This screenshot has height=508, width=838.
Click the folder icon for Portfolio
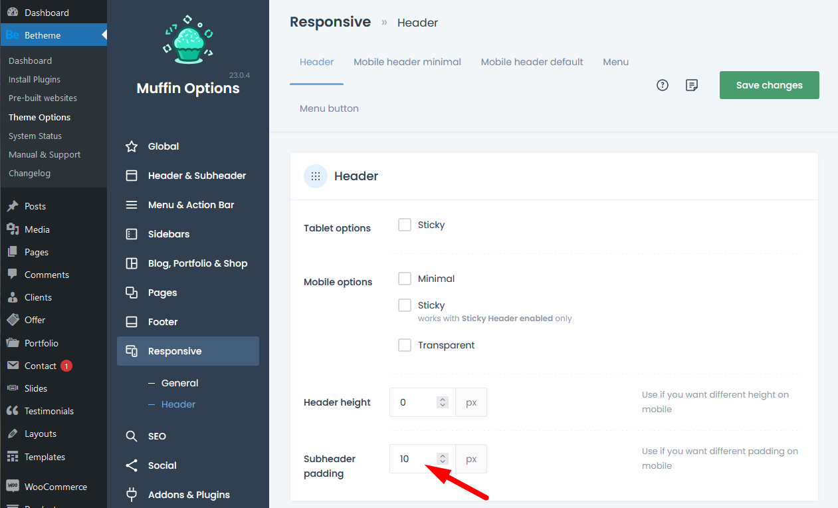pos(13,343)
